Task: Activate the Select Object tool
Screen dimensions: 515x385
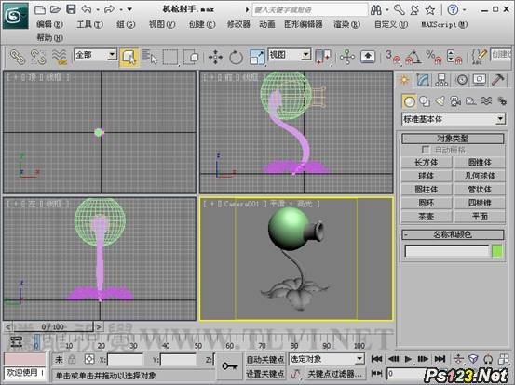Action: click(129, 57)
